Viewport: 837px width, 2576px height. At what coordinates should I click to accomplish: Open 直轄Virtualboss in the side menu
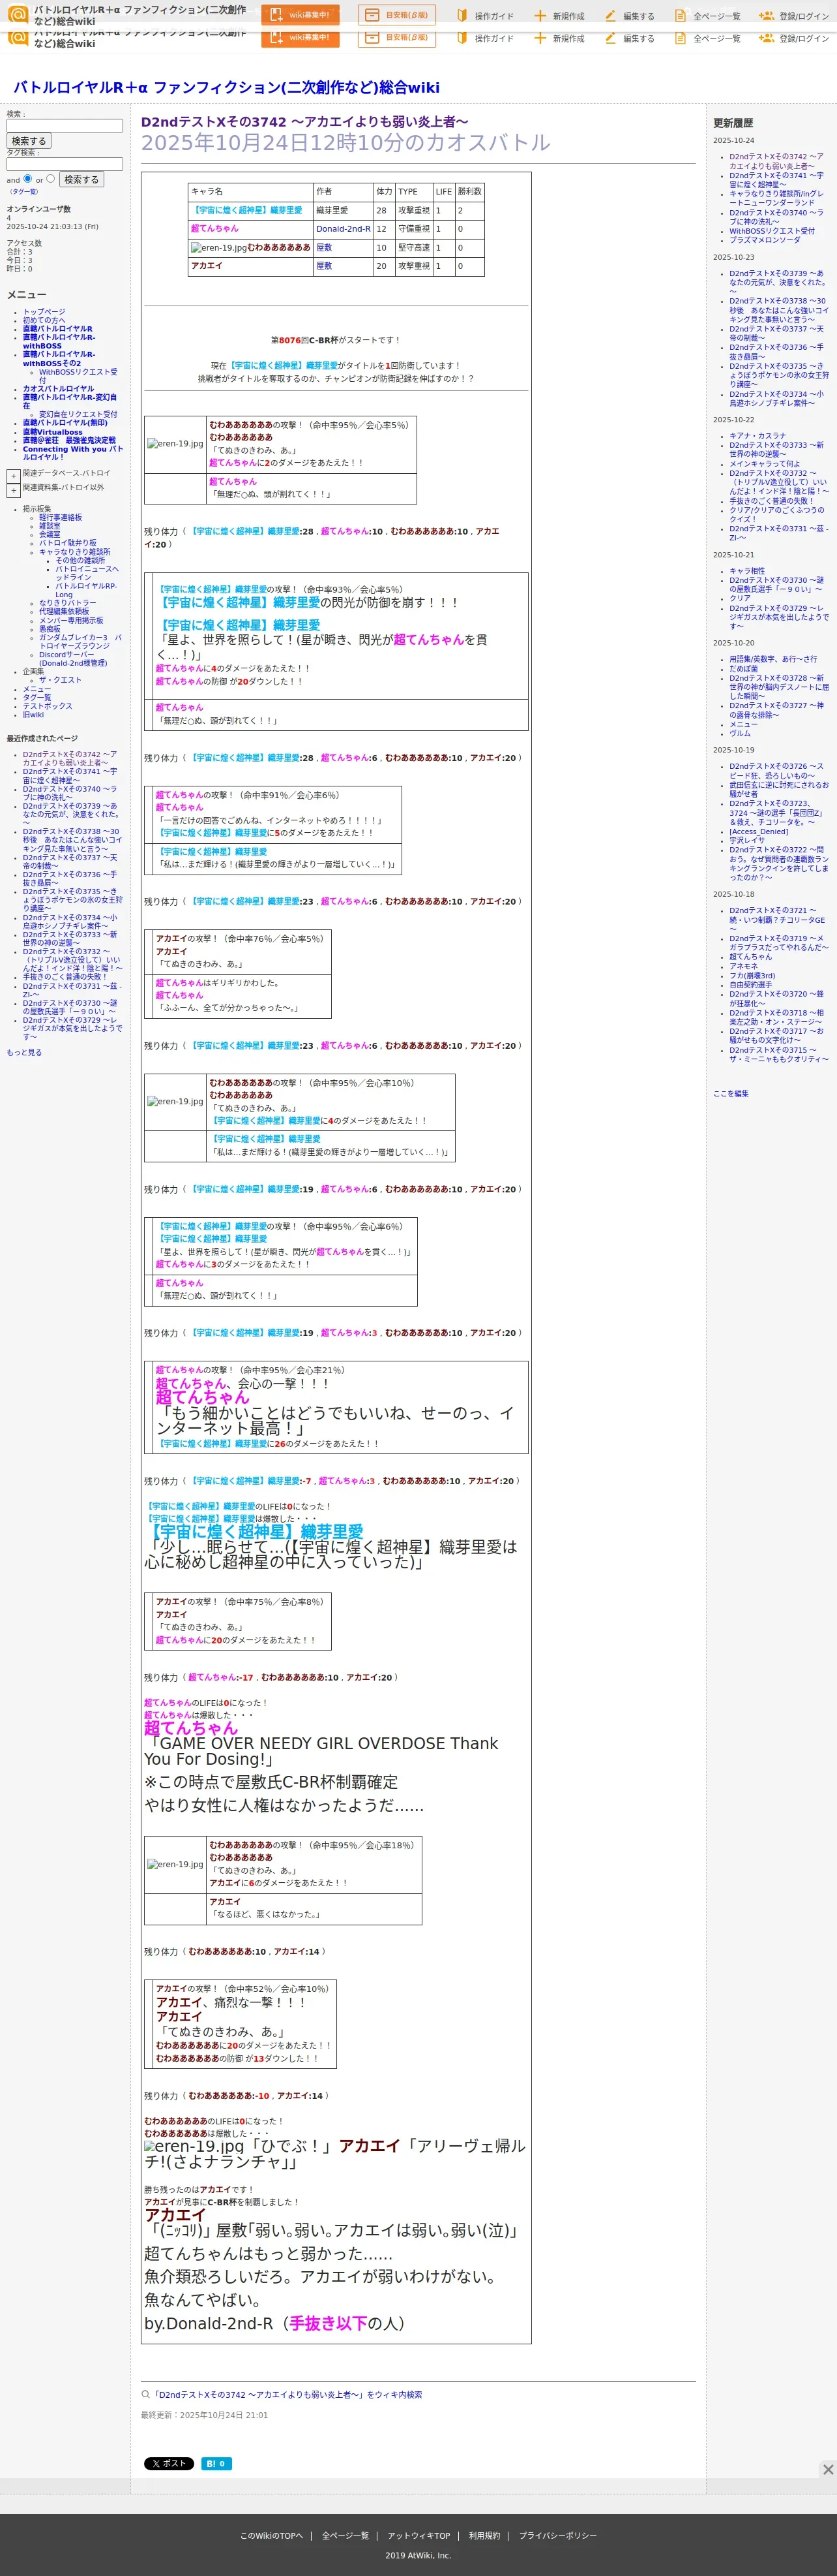coord(53,432)
